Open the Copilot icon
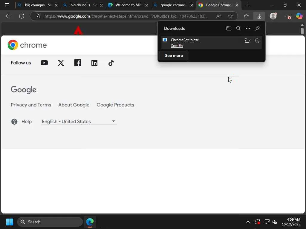The height and width of the screenshot is (229, 306). tap(299, 16)
